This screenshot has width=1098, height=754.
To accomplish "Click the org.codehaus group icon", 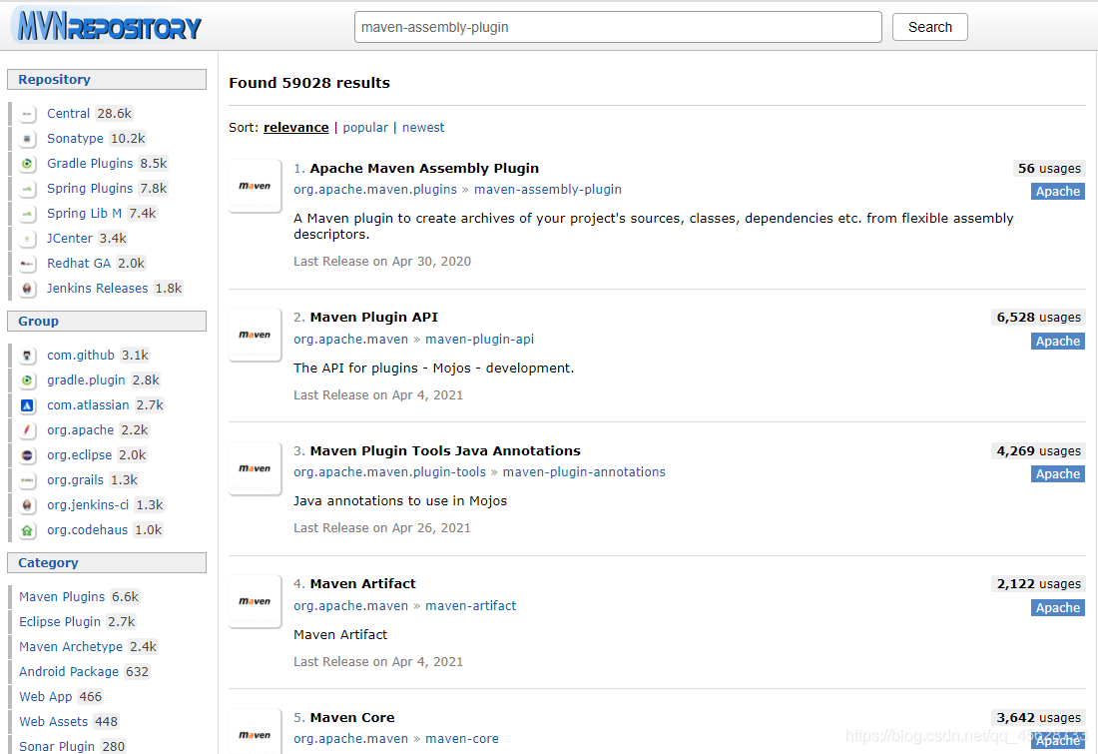I will point(27,530).
